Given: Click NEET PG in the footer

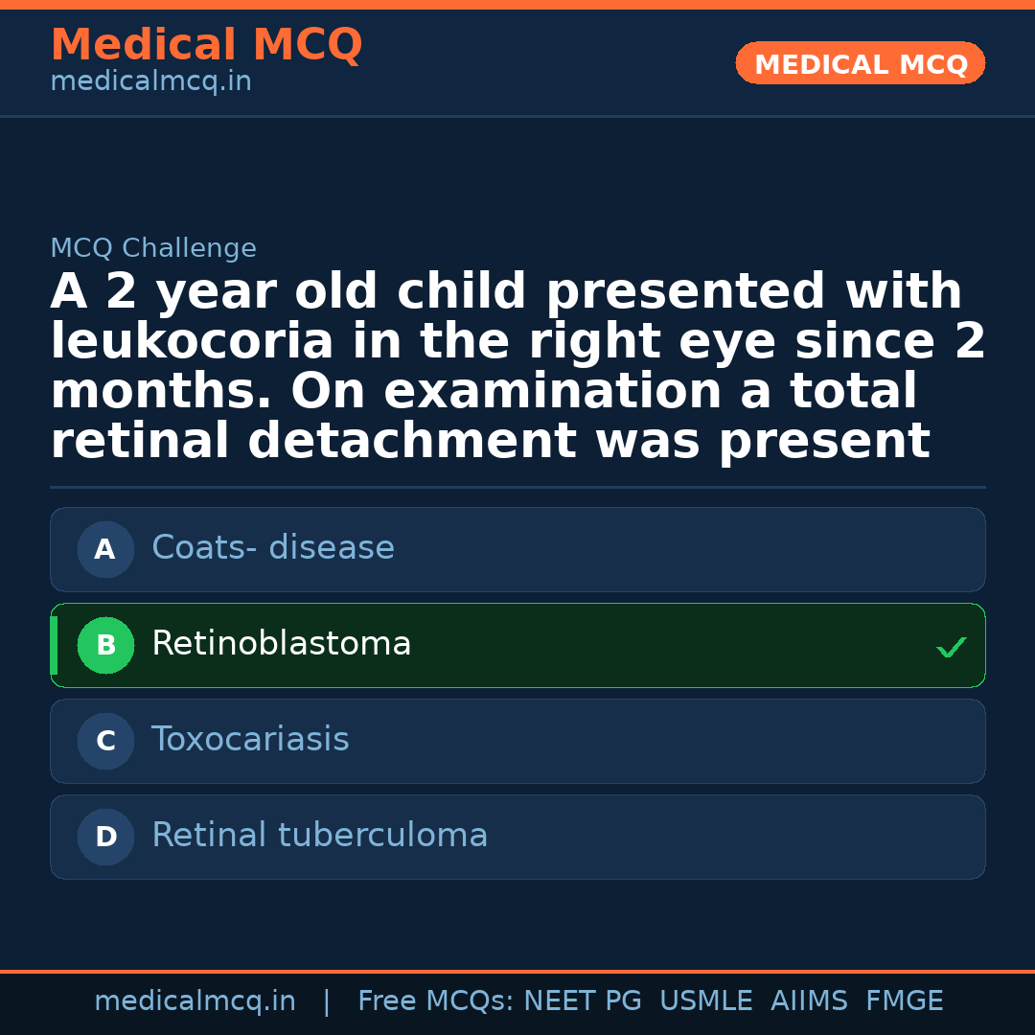Looking at the screenshot, I should (x=583, y=1001).
